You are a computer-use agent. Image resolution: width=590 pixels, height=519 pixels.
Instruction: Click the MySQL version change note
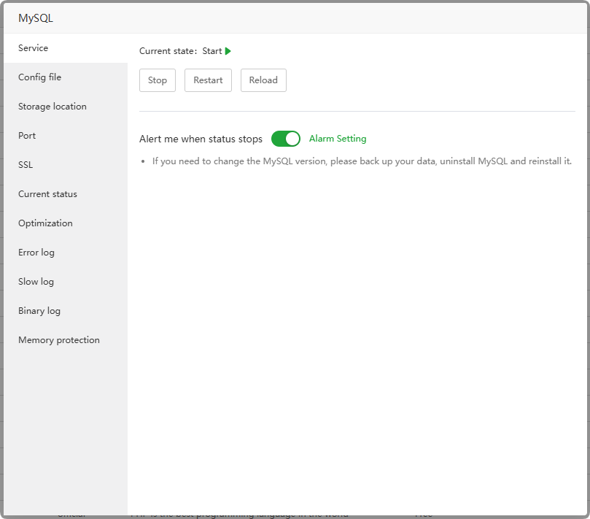362,161
